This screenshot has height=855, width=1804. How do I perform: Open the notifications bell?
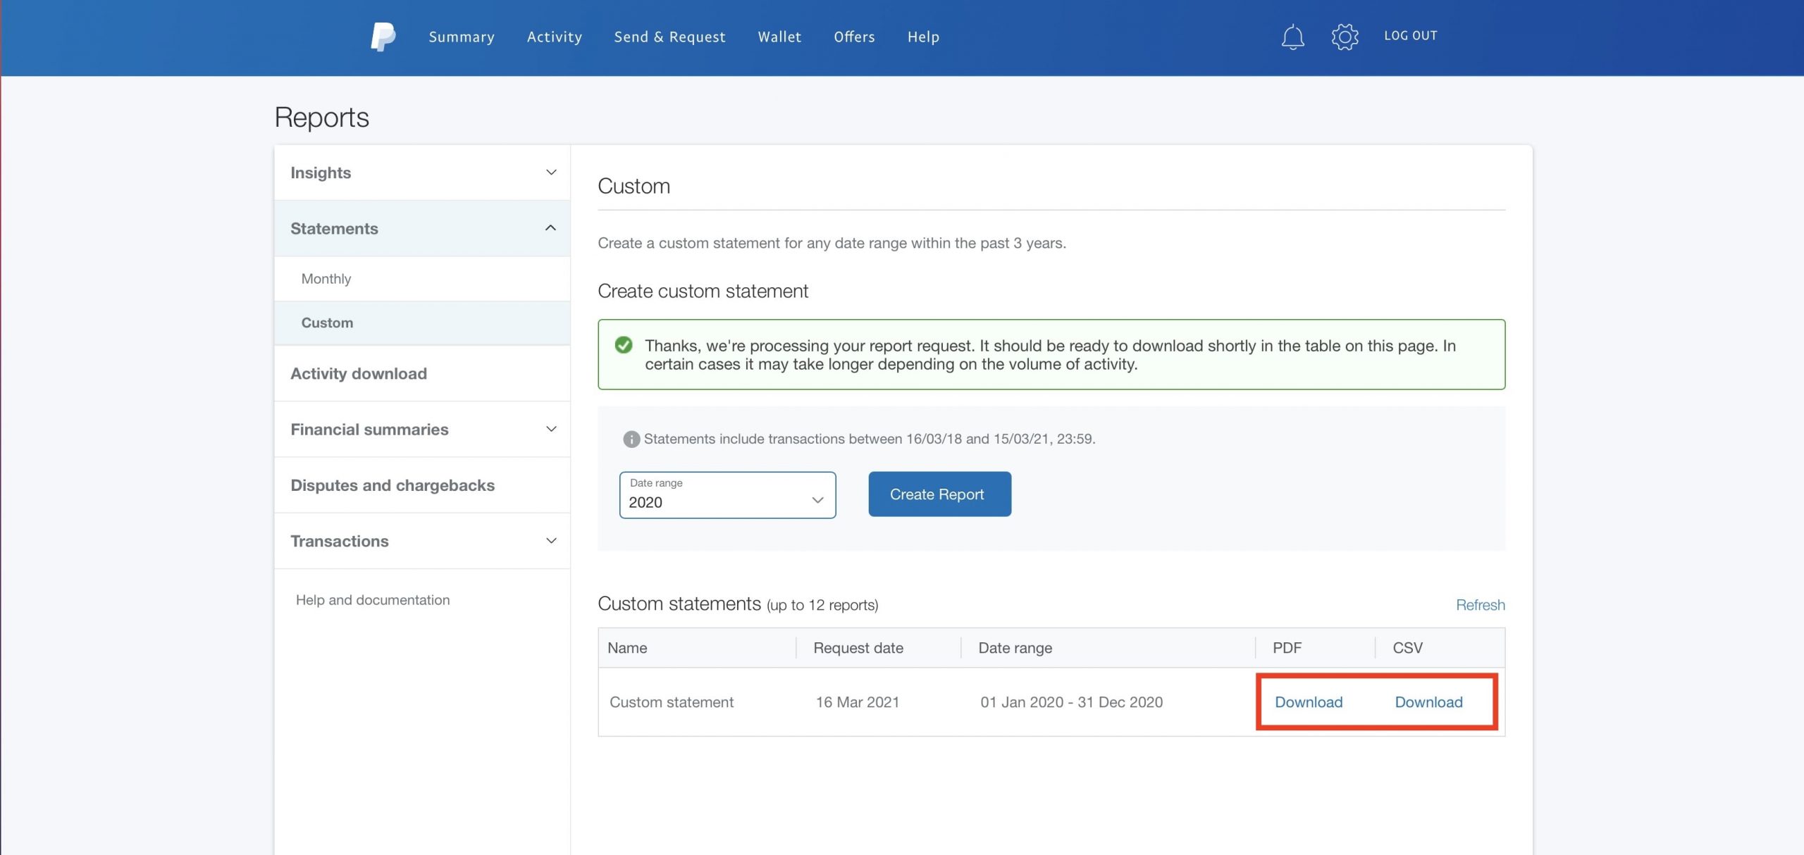[1292, 37]
